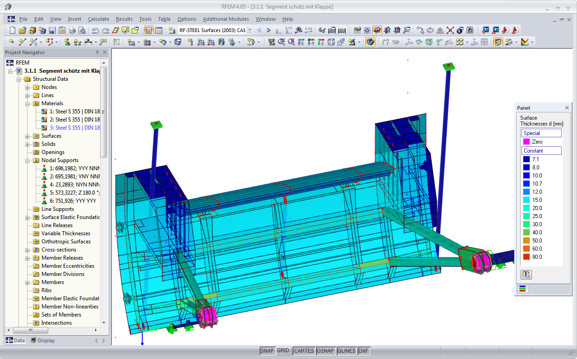Expand the Nodes tree item
Viewport: 577px width, 359px height.
(26, 87)
